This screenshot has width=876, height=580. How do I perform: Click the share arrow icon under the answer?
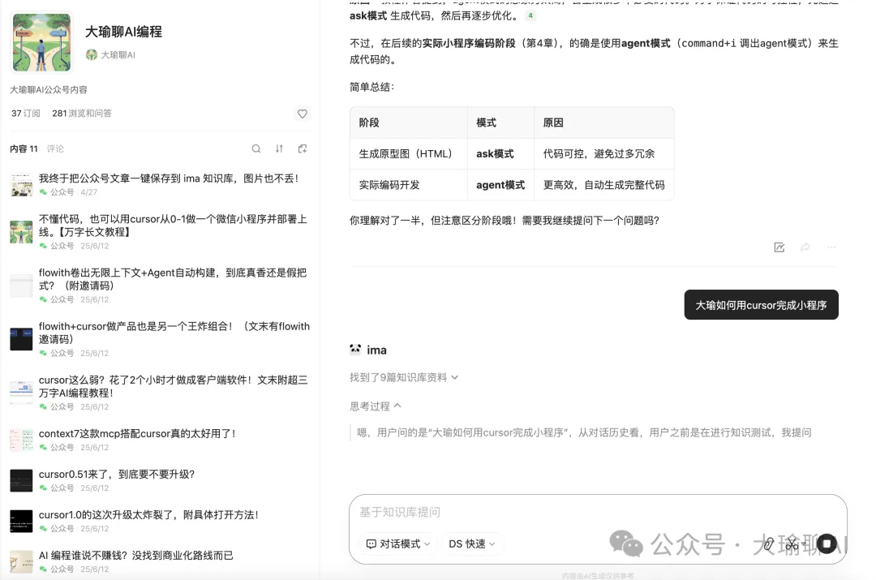[805, 247]
